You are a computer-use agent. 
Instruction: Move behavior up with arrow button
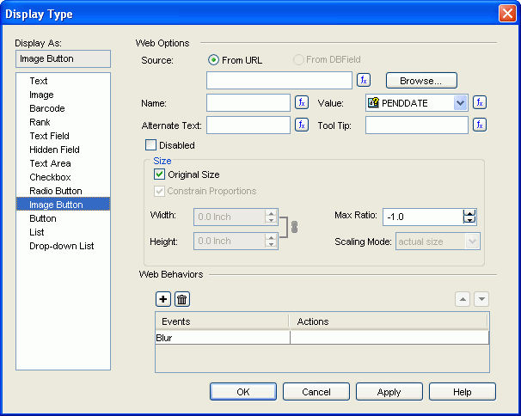pyautogui.click(x=463, y=299)
